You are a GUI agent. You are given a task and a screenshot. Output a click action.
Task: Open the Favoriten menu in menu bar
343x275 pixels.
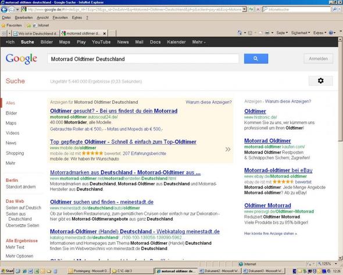tap(60, 17)
